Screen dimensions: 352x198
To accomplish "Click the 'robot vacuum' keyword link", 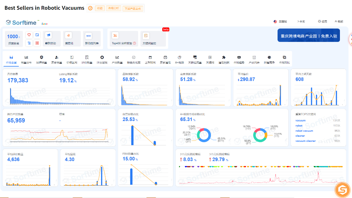I will [304, 131].
